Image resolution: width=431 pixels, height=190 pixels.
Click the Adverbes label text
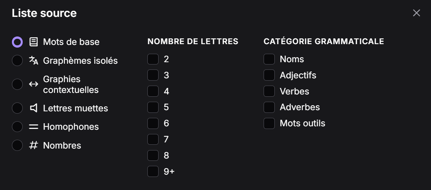[300, 107]
